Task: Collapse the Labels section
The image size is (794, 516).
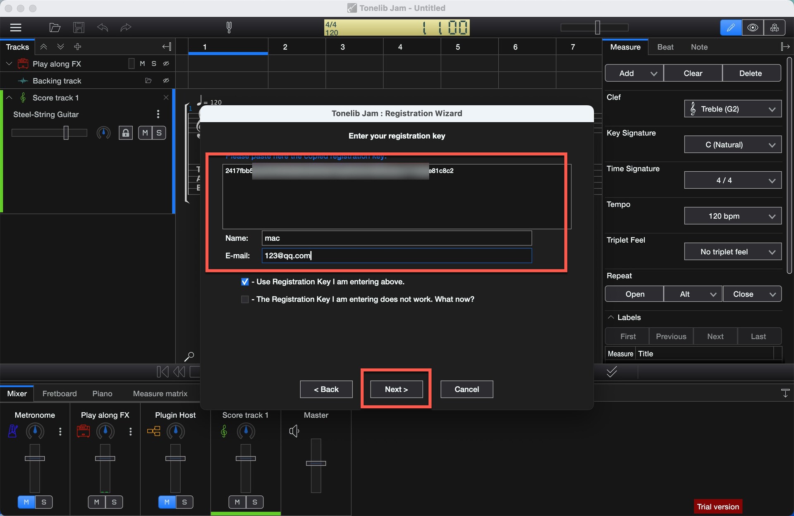Action: [x=611, y=317]
